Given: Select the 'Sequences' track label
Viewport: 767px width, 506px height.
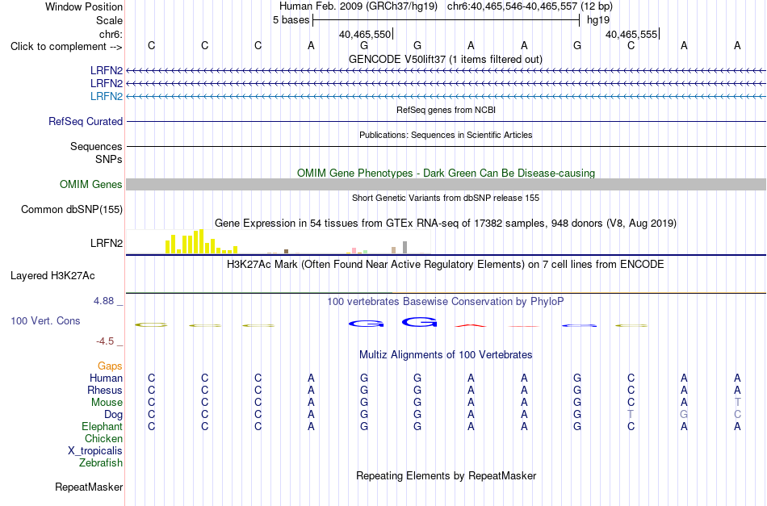Looking at the screenshot, I should click(x=96, y=146).
